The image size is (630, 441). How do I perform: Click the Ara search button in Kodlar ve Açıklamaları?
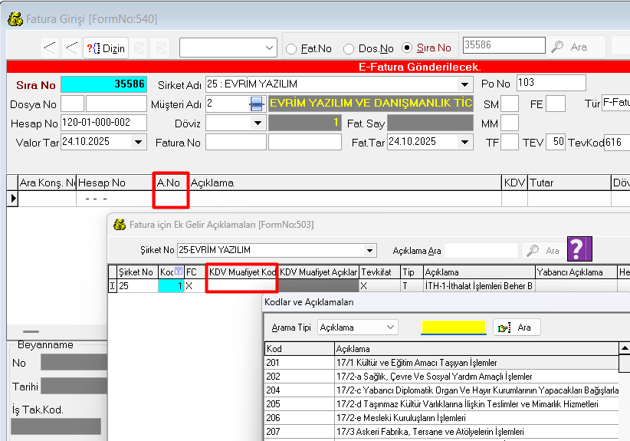tap(517, 327)
